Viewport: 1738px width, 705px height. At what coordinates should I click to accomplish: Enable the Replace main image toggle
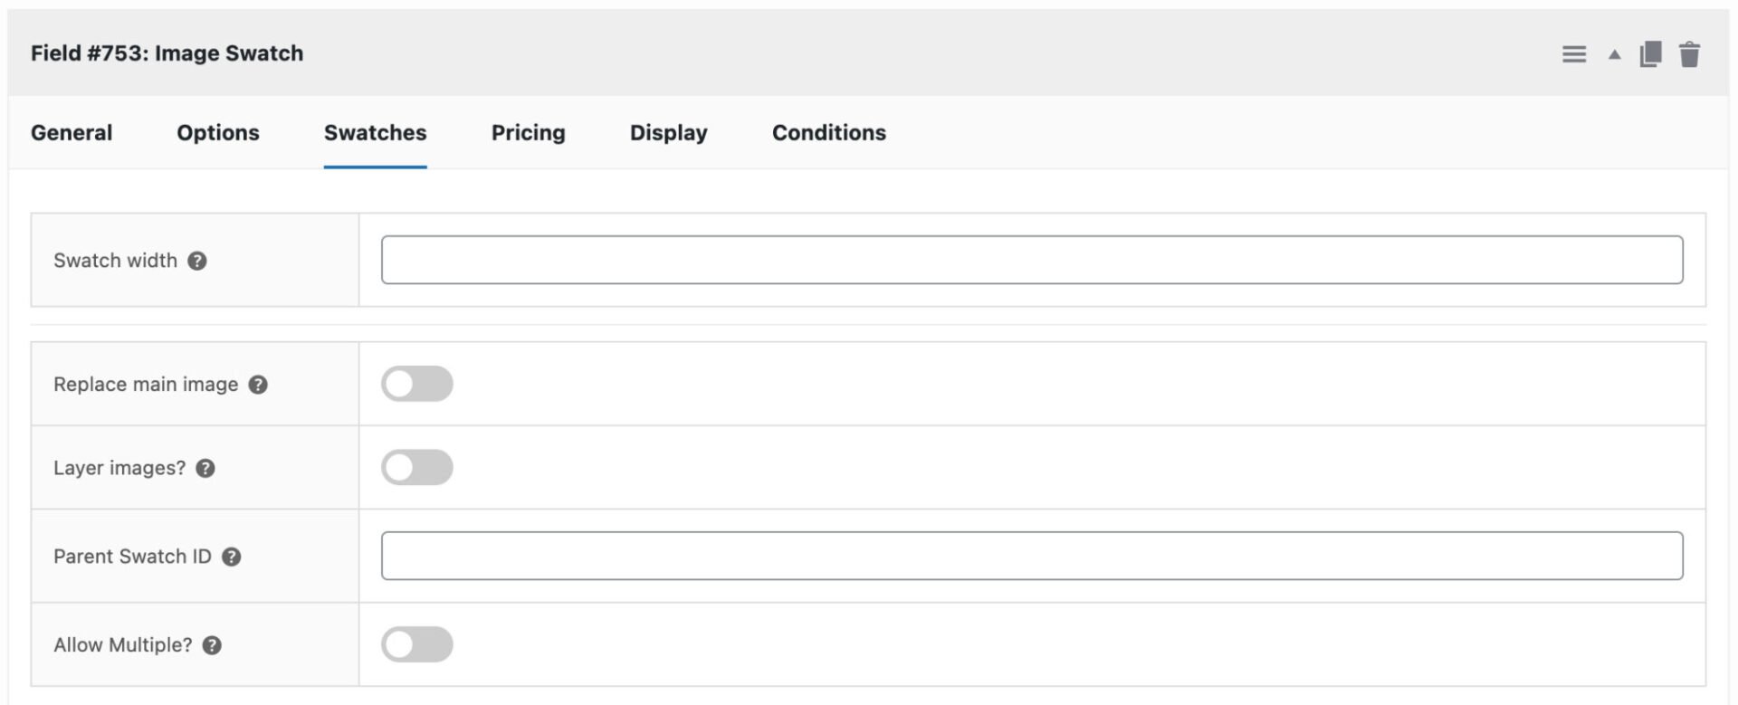pyautogui.click(x=416, y=384)
